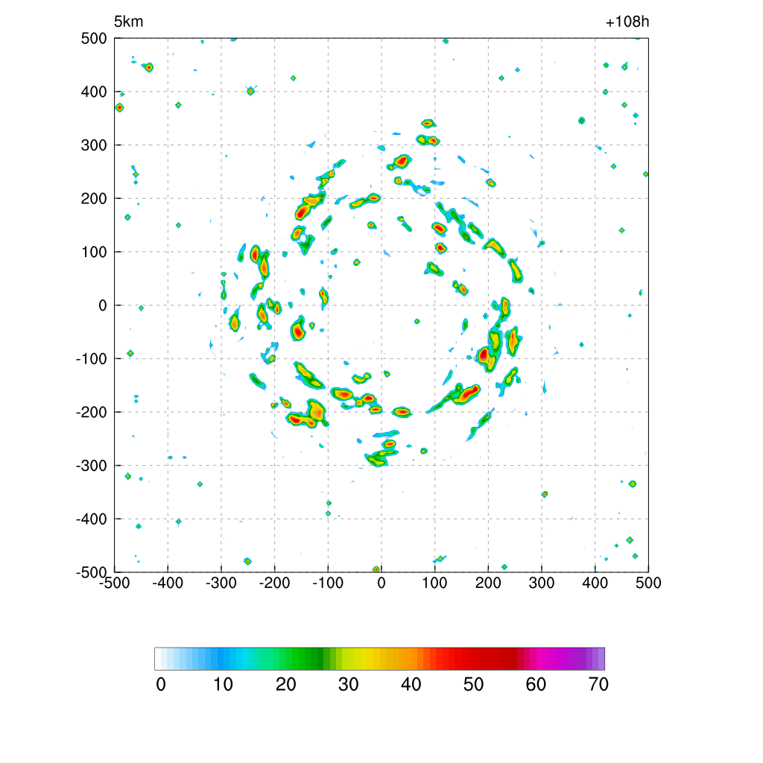Click colorbar value label 60
The width and height of the screenshot is (763, 763).
click(x=536, y=685)
